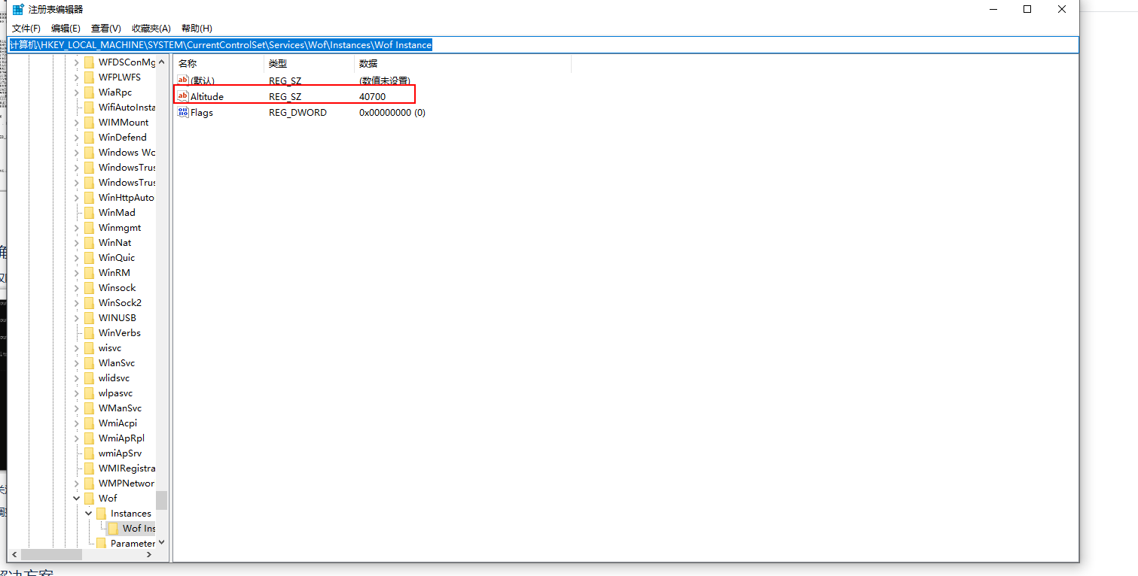
Task: Click the WlanSvc folder icon
Action: [x=89, y=362]
